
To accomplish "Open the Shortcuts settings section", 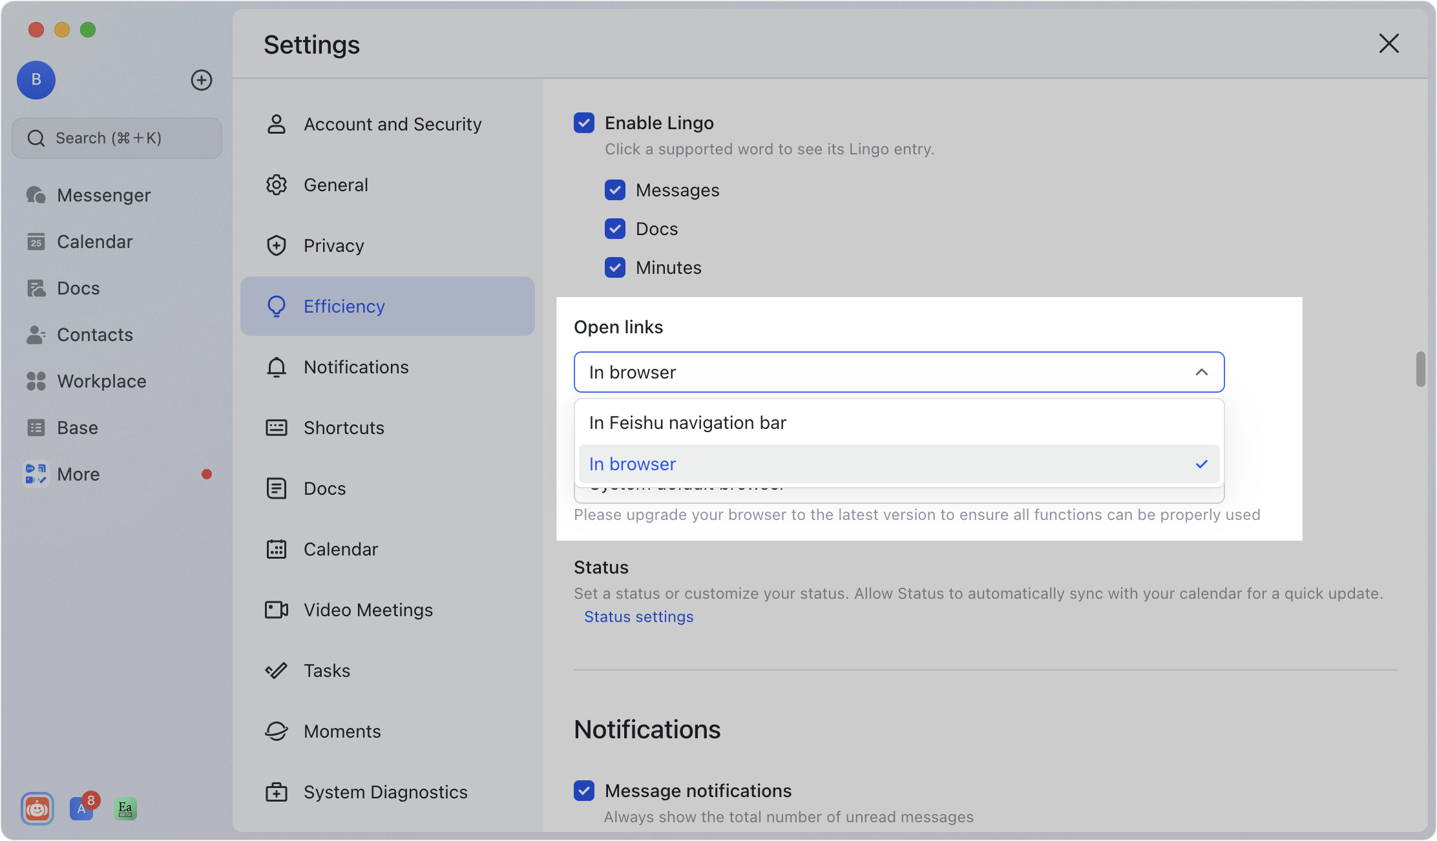I will [343, 427].
